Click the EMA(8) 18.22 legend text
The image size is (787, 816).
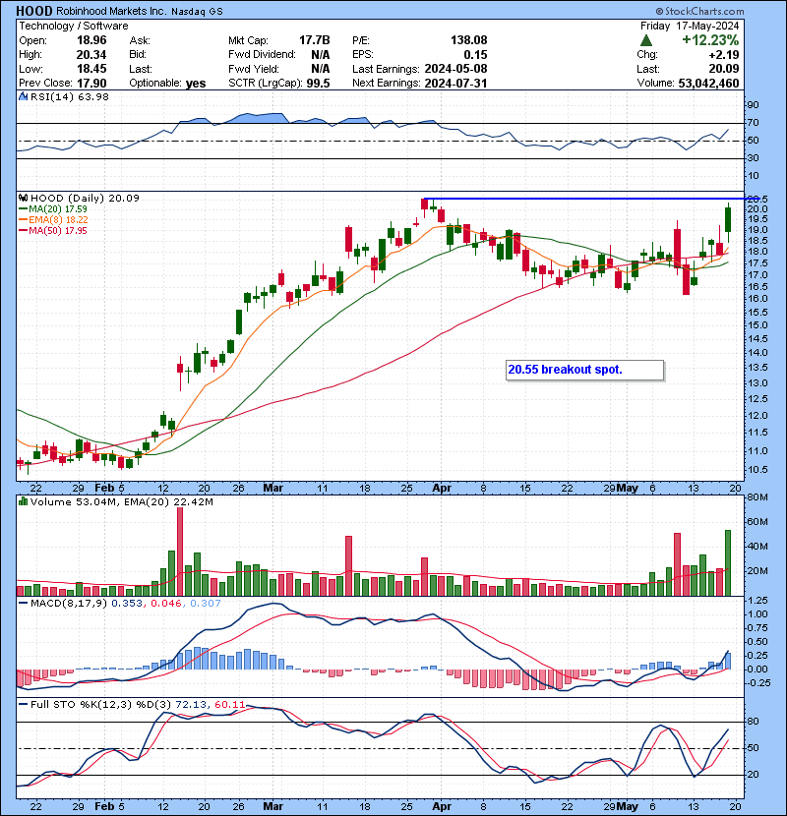coord(58,220)
